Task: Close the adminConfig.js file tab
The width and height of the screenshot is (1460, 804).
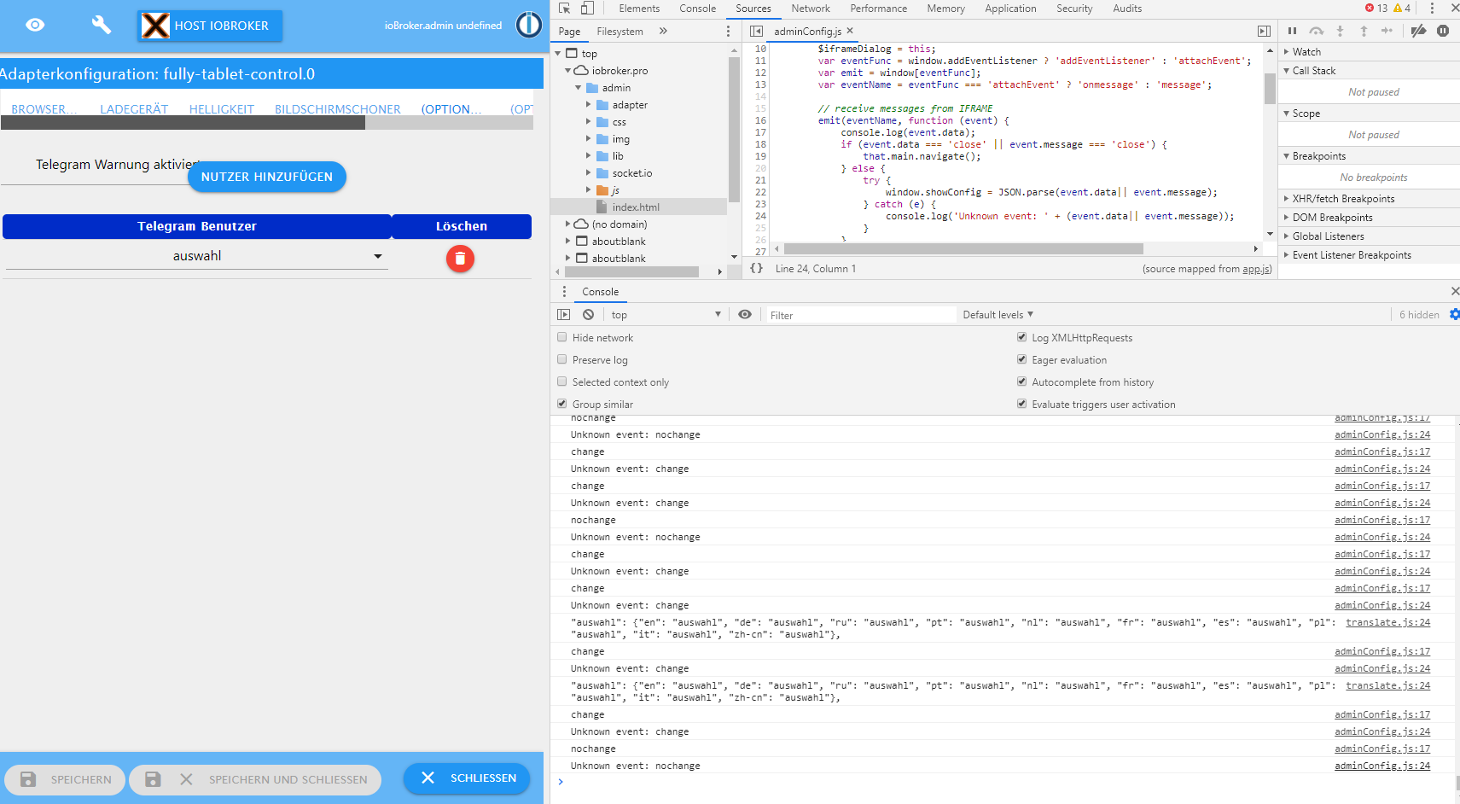Action: point(850,31)
